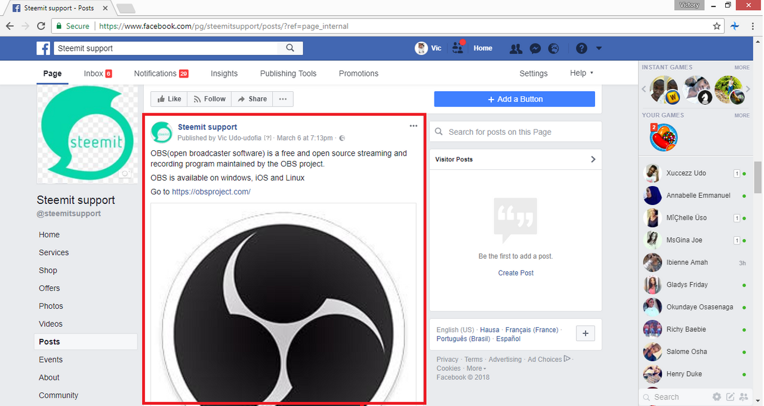Open the obsproject.com link in post

point(211,192)
